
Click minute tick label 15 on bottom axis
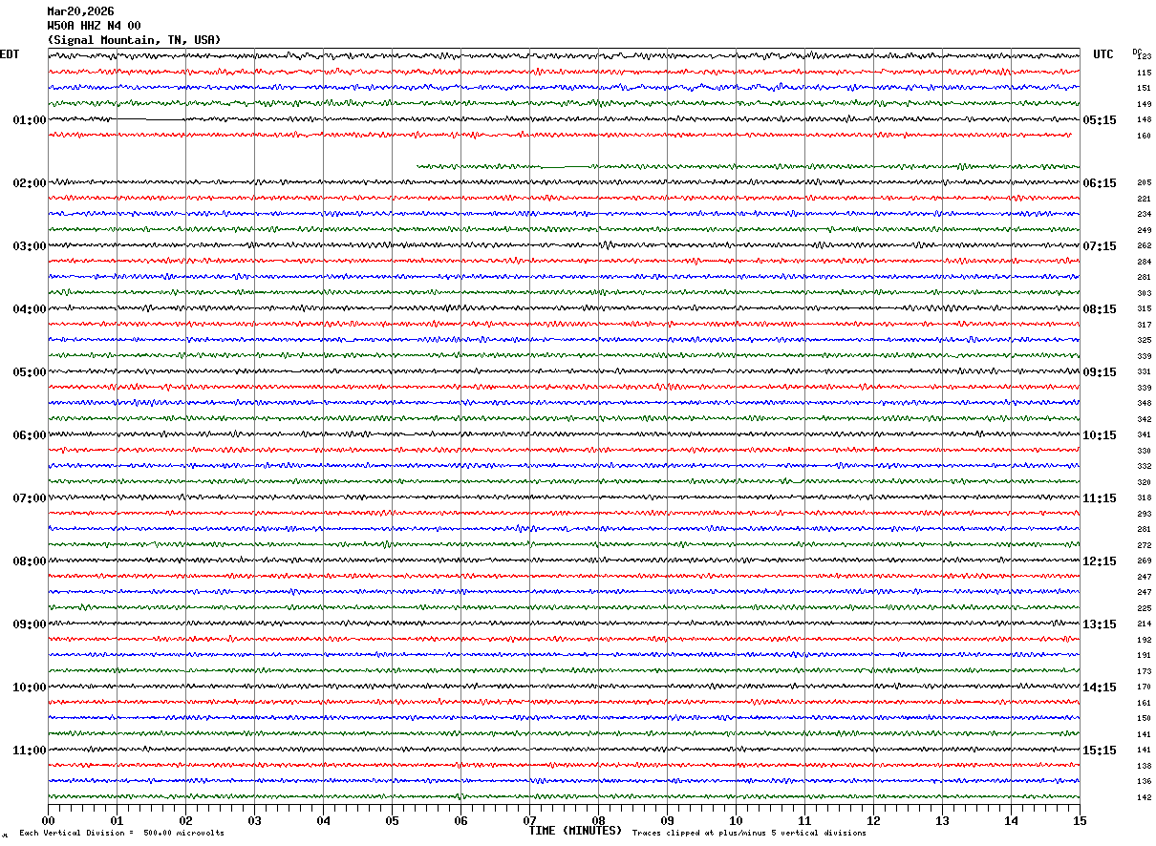tap(1080, 820)
